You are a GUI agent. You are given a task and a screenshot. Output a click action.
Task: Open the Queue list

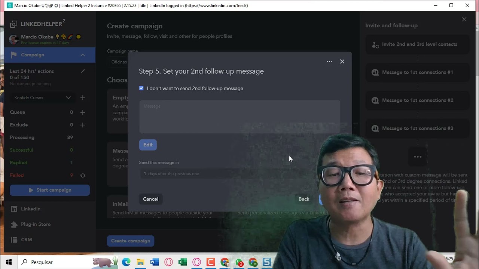[x=18, y=112]
